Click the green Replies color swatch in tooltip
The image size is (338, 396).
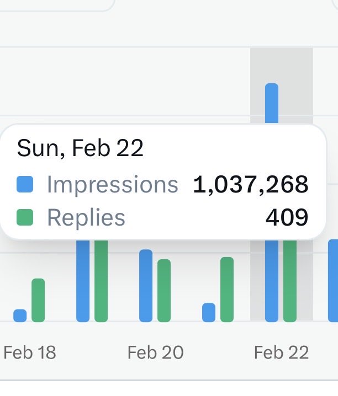point(25,217)
